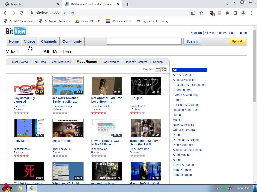The width and height of the screenshot is (257, 192).
Task: Open Jet Wars Abvance Battle thumbnail
Action: click(68, 86)
